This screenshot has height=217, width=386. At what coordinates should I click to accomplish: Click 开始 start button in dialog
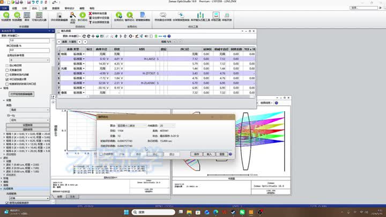pos(122,154)
